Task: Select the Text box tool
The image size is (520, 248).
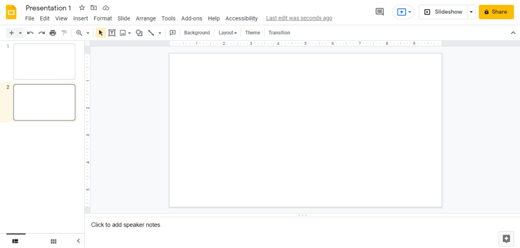Action: 112,33
